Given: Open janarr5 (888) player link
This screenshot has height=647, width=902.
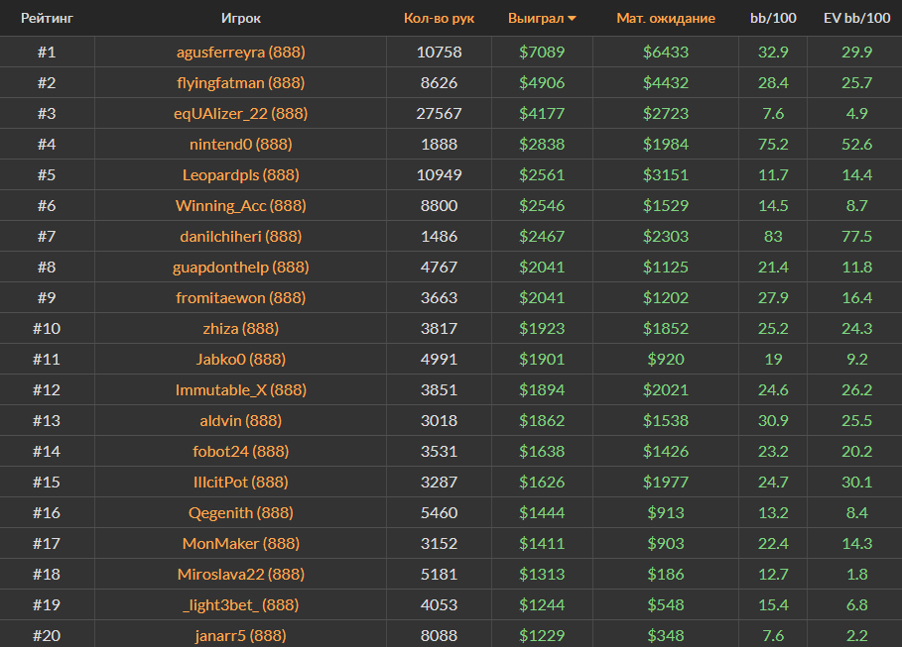Looking at the screenshot, I should pos(240,635).
